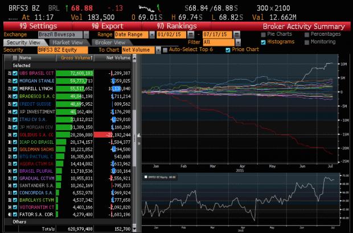This screenshot has height=233, width=353.
Task: Enable Auto-Select Top 6 checkbox
Action: (x=165, y=50)
